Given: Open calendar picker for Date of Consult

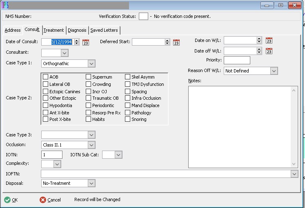Looking at the screenshot, I should (x=86, y=42).
